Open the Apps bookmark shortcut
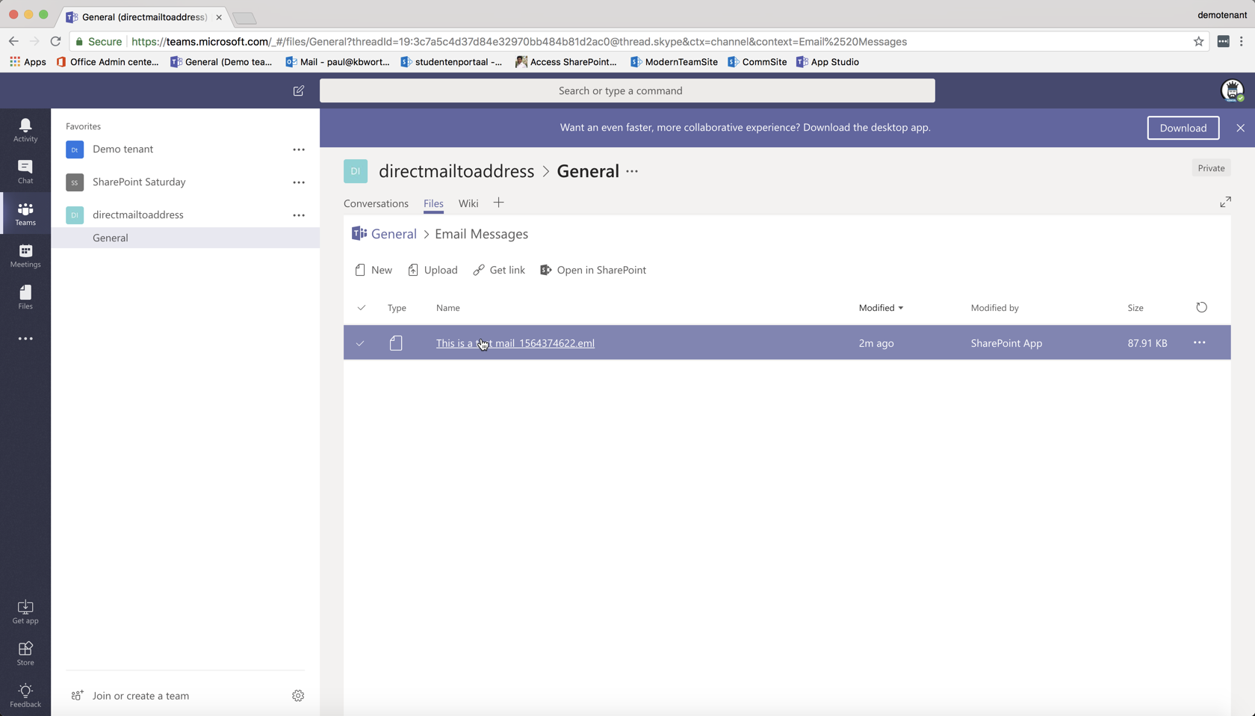The image size is (1255, 716). pos(28,62)
